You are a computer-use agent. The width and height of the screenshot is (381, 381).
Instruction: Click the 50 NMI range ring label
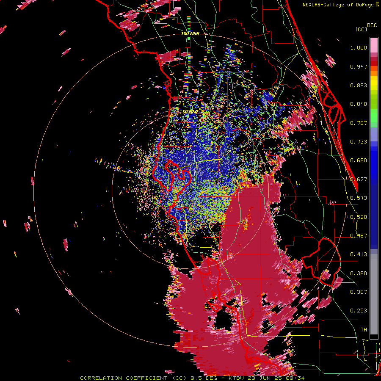[x=190, y=112]
